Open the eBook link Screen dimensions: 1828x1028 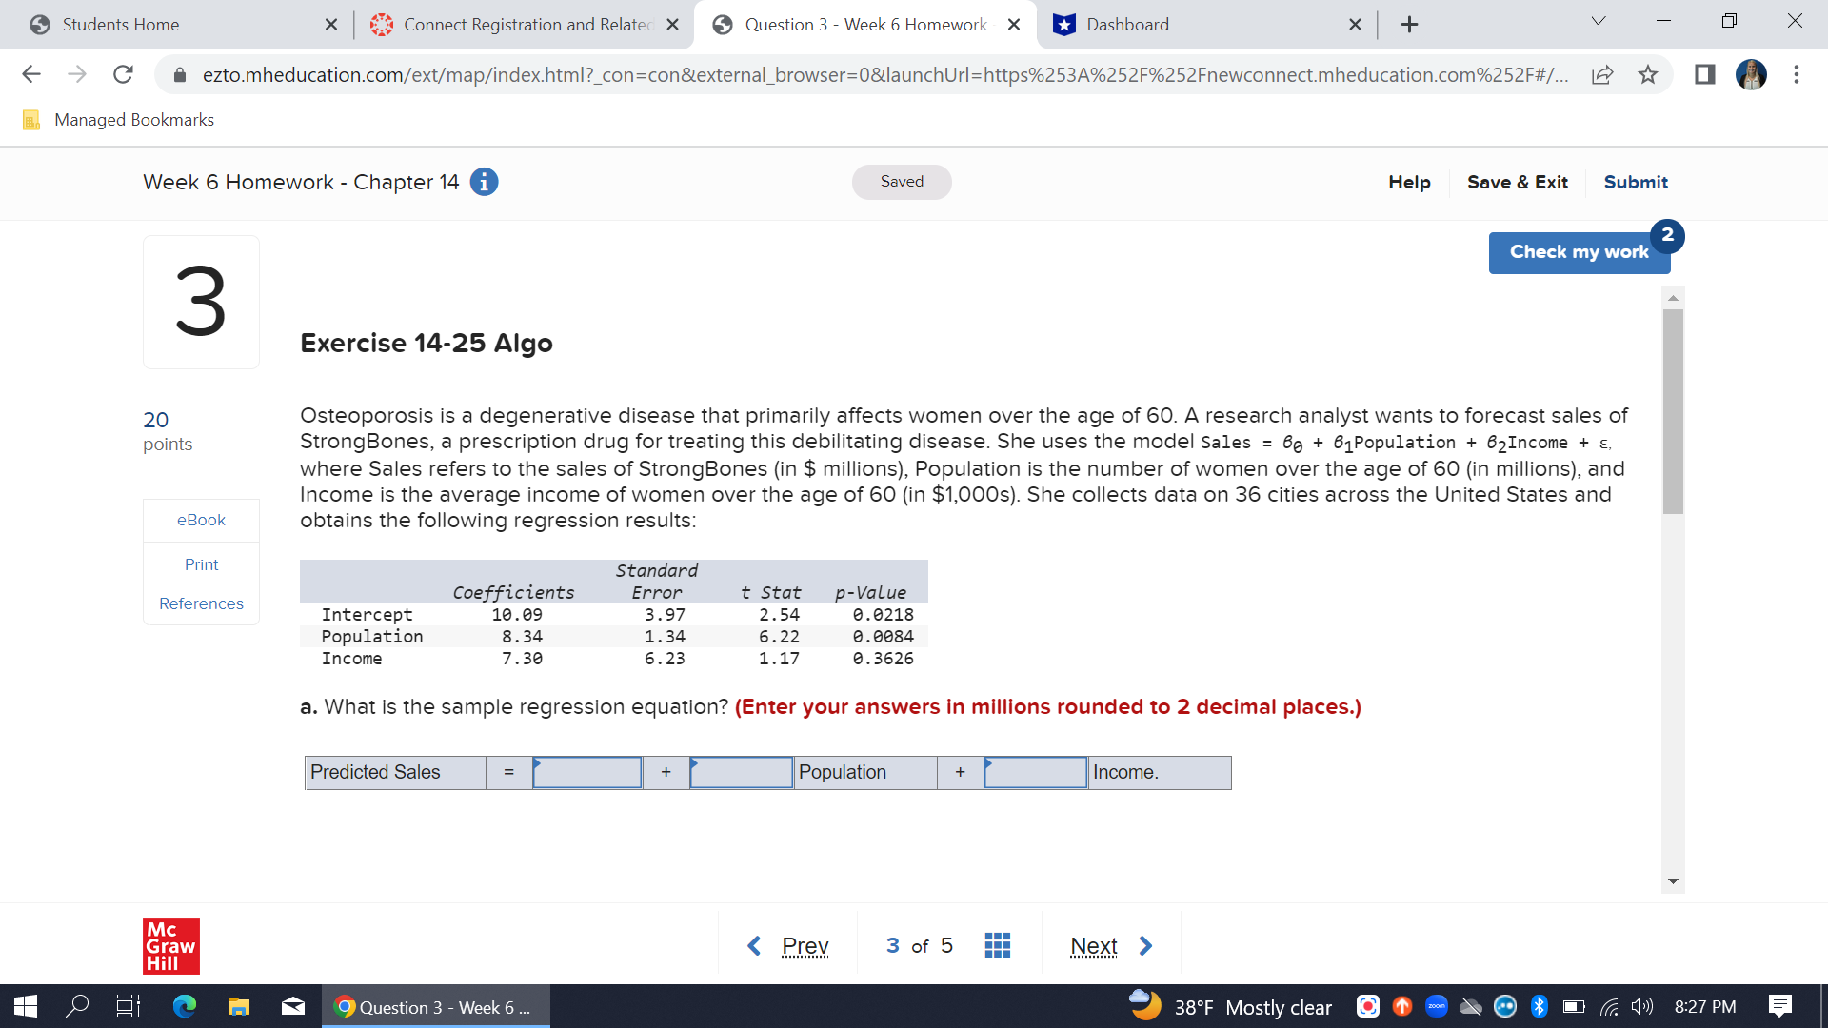201,520
